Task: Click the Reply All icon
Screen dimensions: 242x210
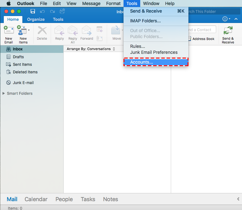Action: click(x=73, y=30)
